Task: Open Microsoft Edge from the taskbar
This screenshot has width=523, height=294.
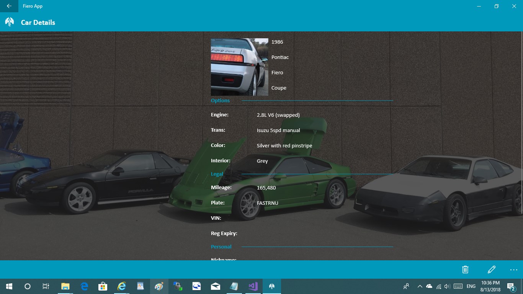Action: [84, 286]
